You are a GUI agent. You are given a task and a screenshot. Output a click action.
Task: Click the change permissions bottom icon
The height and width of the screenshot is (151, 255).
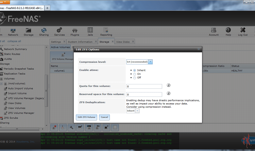coord(97,127)
